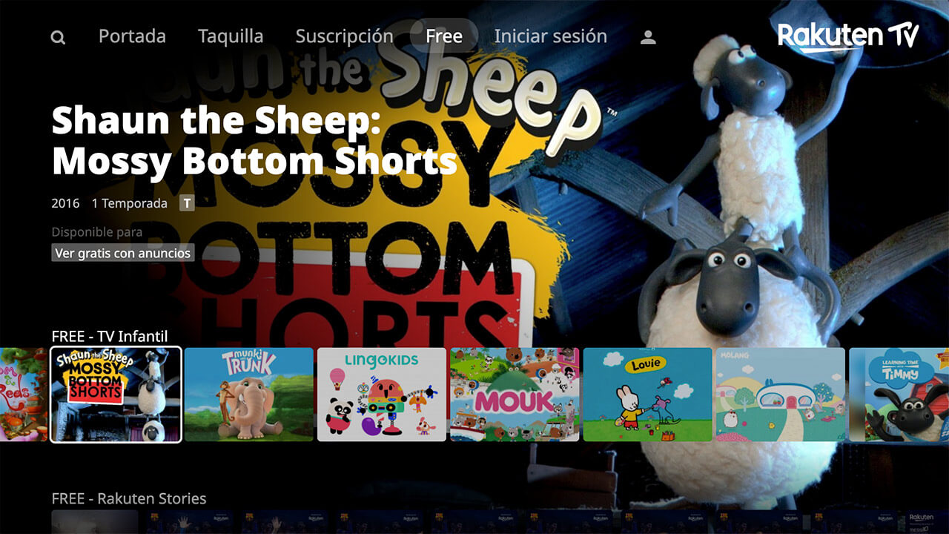Screen dimensions: 949x534
Task: Open the FREE - TV Infantil row heading
Action: [110, 336]
